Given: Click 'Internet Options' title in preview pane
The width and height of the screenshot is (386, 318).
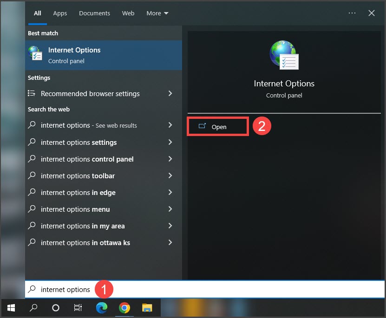Looking at the screenshot, I should tap(284, 84).
